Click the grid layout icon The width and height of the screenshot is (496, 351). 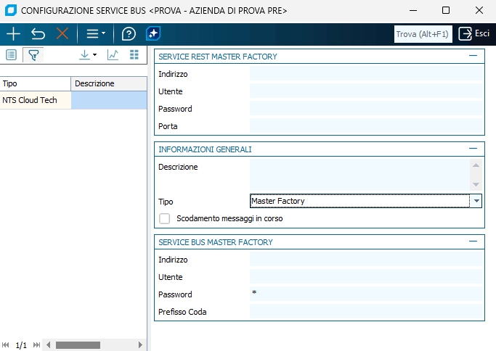pos(134,55)
